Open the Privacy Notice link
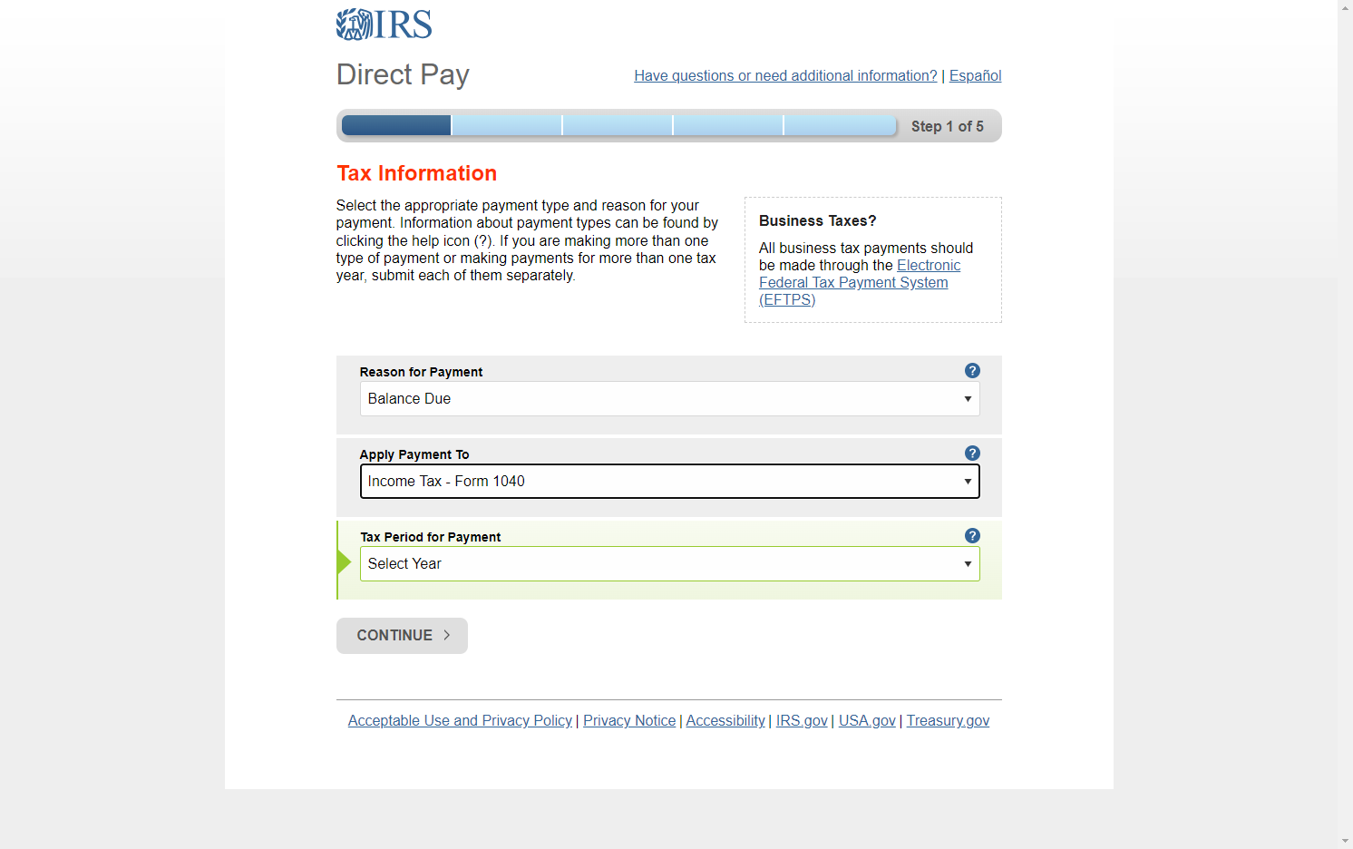The height and width of the screenshot is (849, 1353). (629, 721)
